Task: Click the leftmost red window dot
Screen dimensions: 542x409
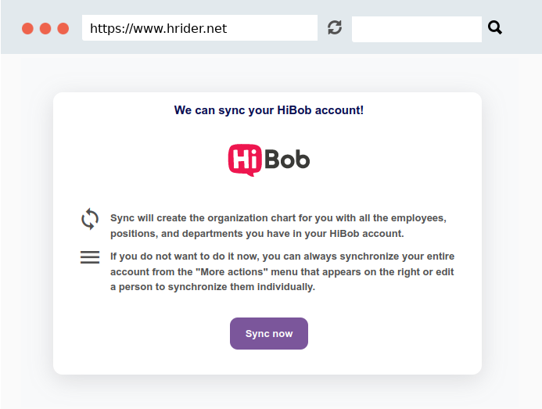Action: pyautogui.click(x=27, y=28)
